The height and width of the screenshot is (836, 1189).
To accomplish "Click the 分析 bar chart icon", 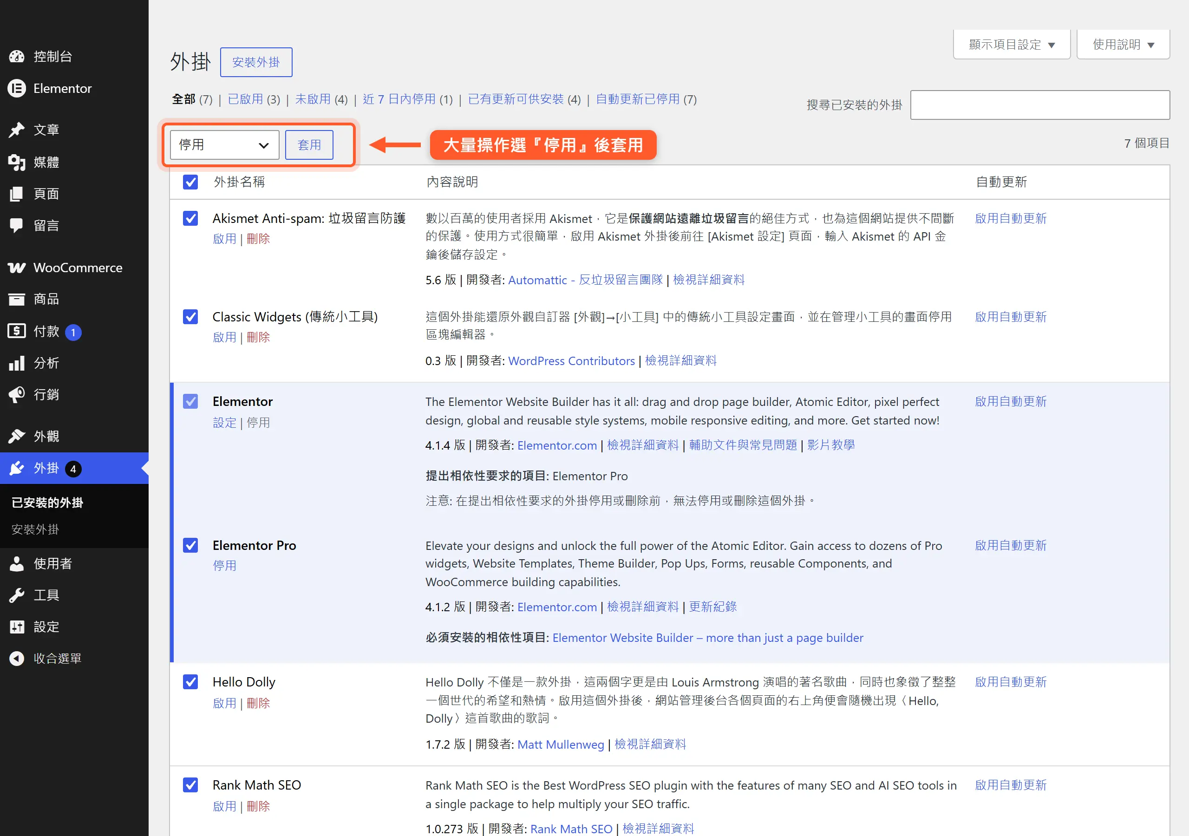I will pos(17,363).
